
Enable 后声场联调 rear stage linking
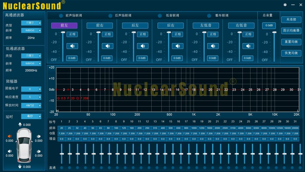click(x=111, y=15)
